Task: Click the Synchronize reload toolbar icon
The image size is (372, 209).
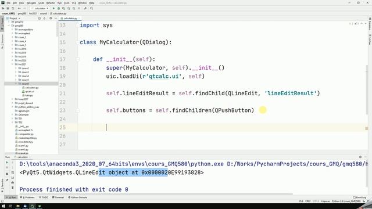Action: click(13, 8)
